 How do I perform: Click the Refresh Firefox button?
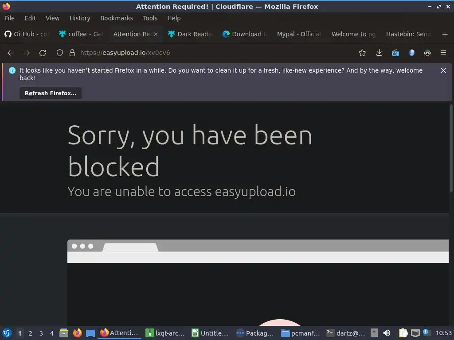[51, 93]
